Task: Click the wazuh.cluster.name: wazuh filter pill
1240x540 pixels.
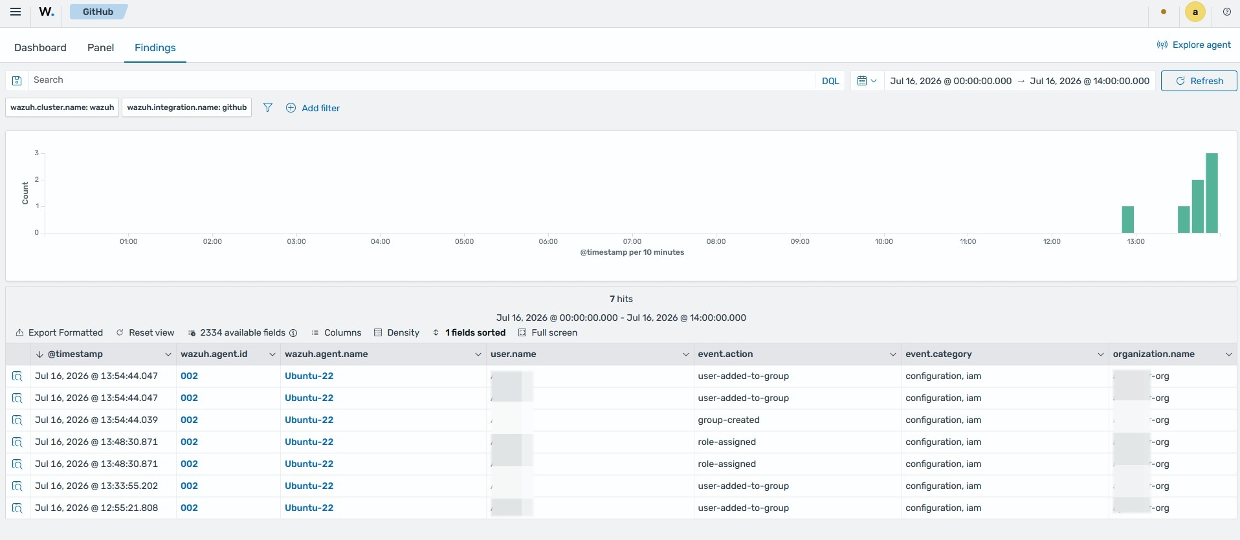Action: 62,107
